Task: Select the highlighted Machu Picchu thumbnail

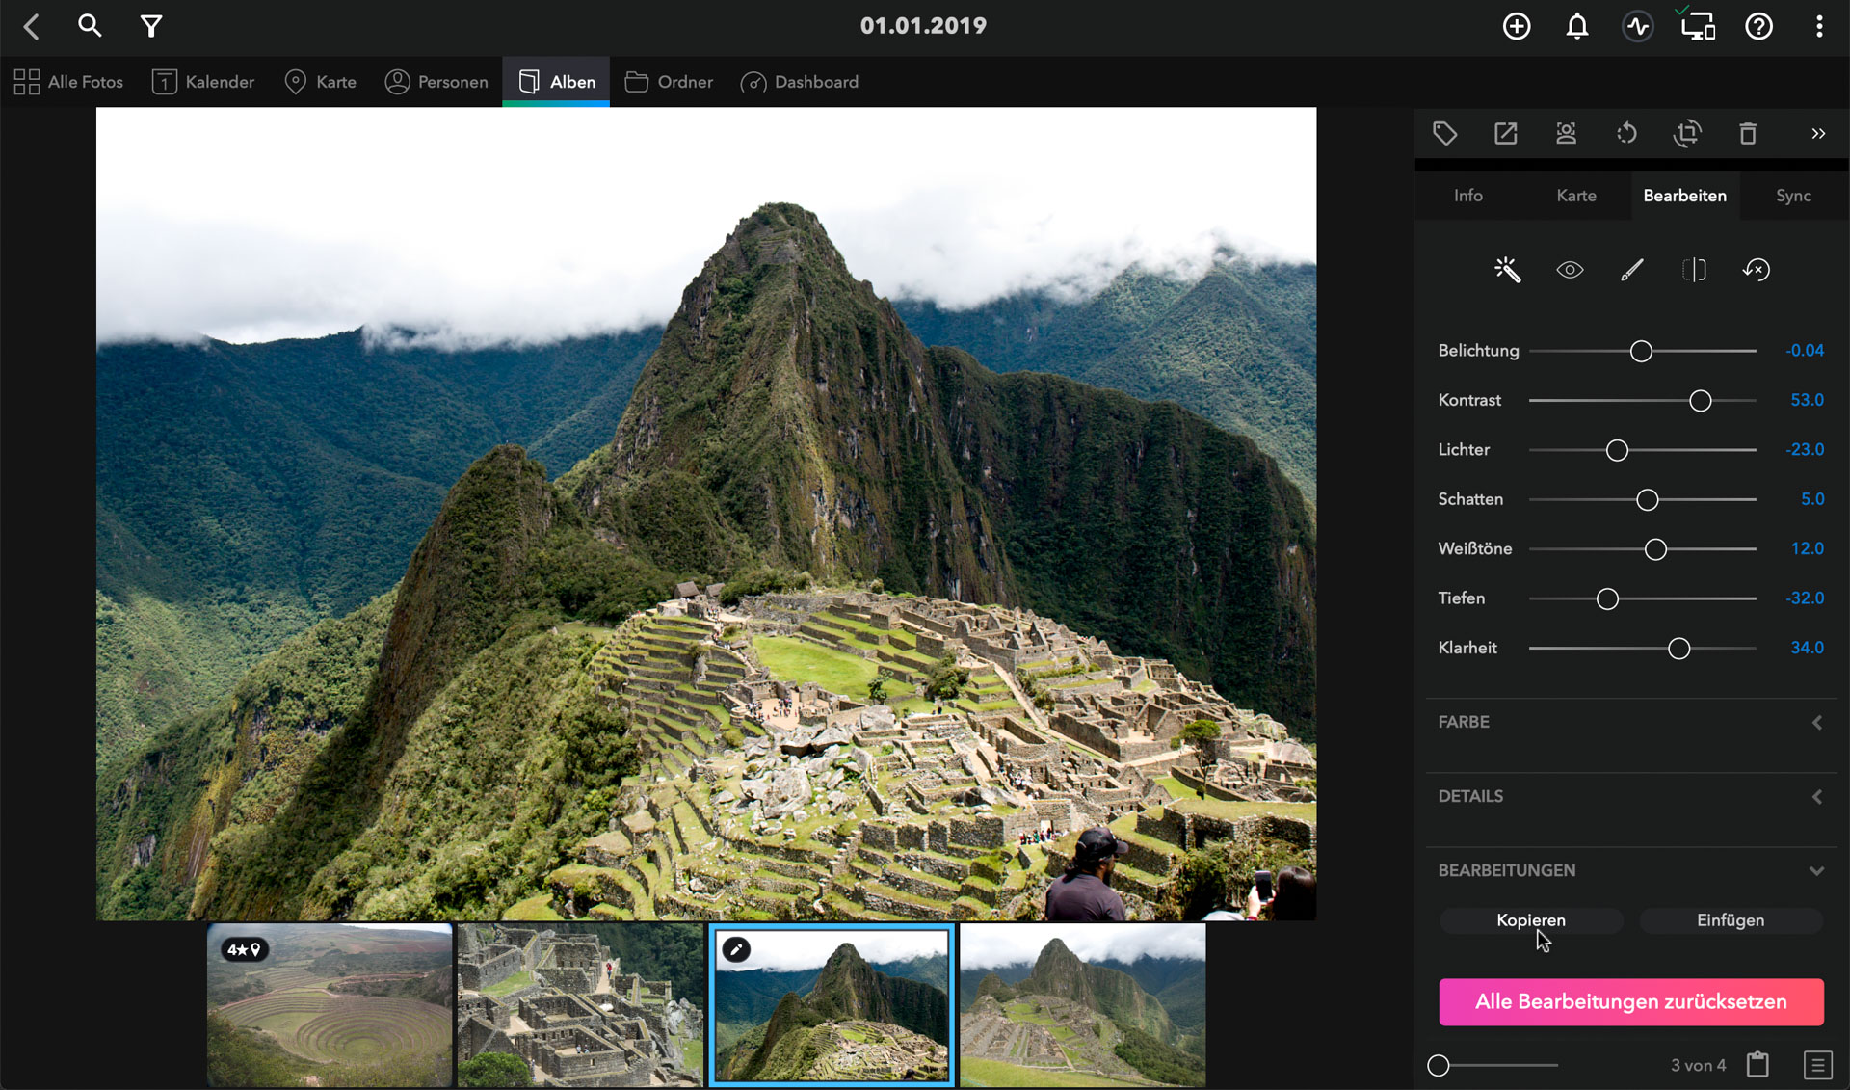Action: click(x=832, y=1005)
